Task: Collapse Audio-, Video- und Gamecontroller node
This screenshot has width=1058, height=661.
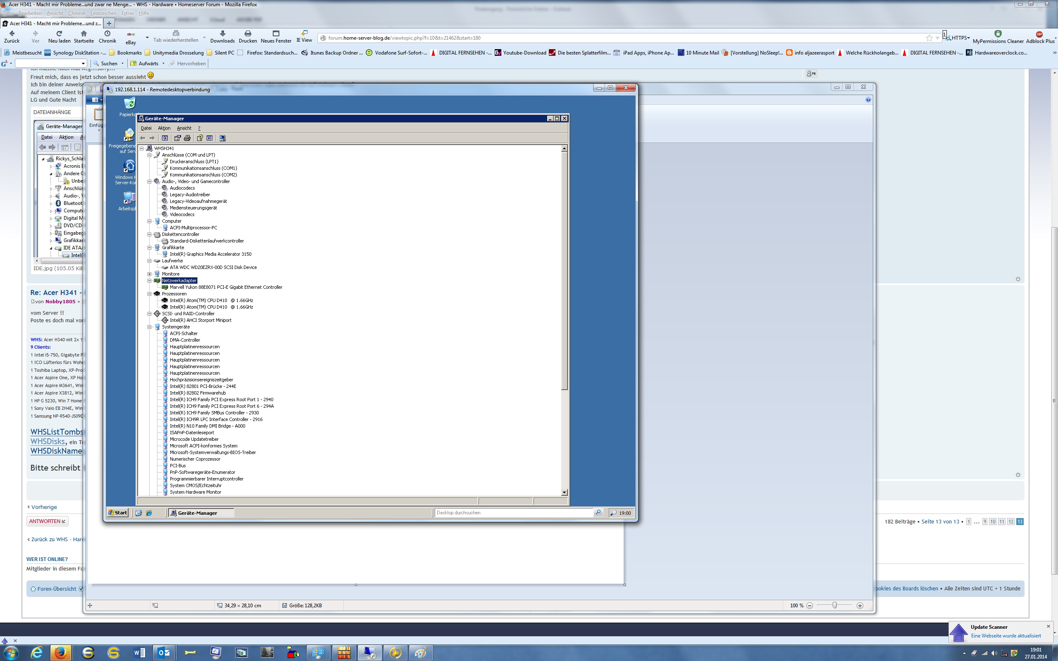Action: point(150,181)
